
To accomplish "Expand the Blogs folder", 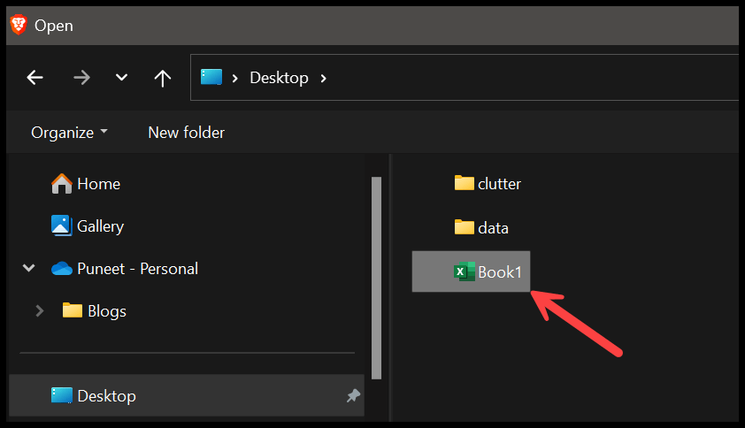I will (40, 311).
